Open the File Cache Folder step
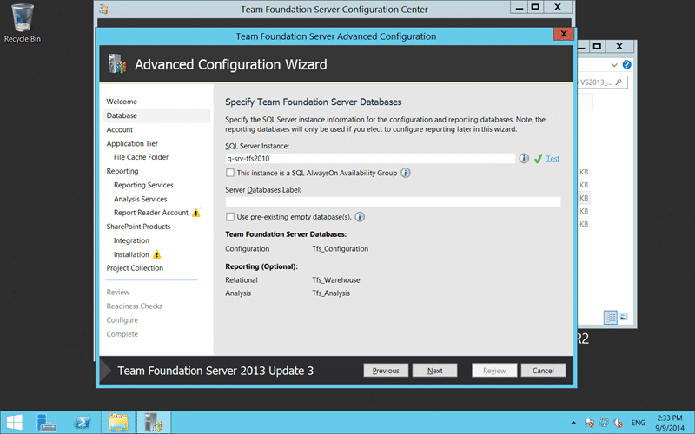The height and width of the screenshot is (434, 695). point(141,157)
